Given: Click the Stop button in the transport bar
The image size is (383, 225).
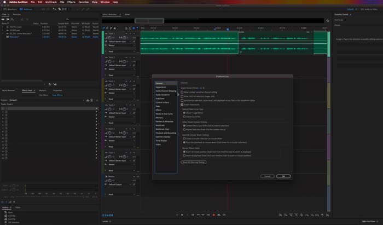Looking at the screenshot, I should [177, 215].
